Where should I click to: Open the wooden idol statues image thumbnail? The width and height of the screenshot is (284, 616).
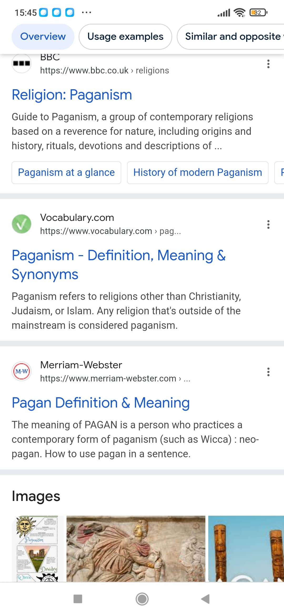(246, 548)
